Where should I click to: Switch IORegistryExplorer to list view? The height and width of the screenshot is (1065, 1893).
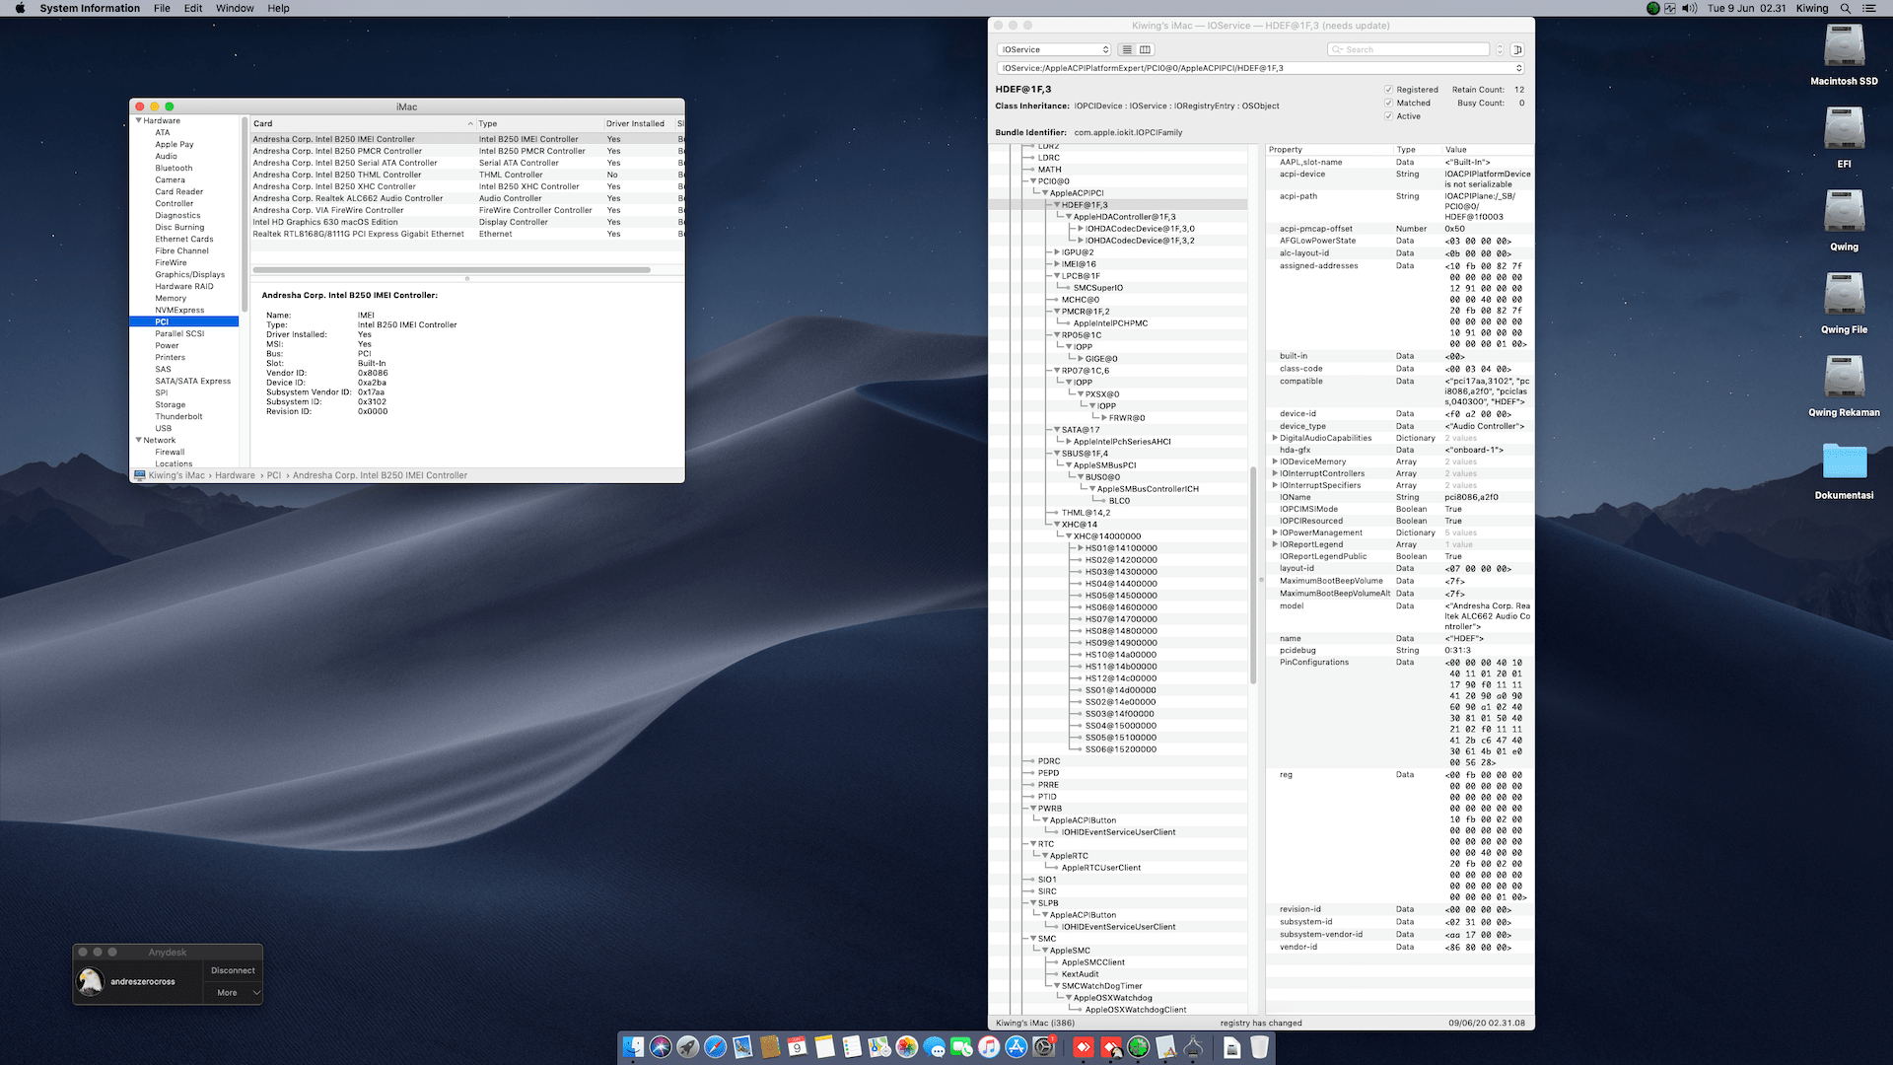coord(1127,49)
